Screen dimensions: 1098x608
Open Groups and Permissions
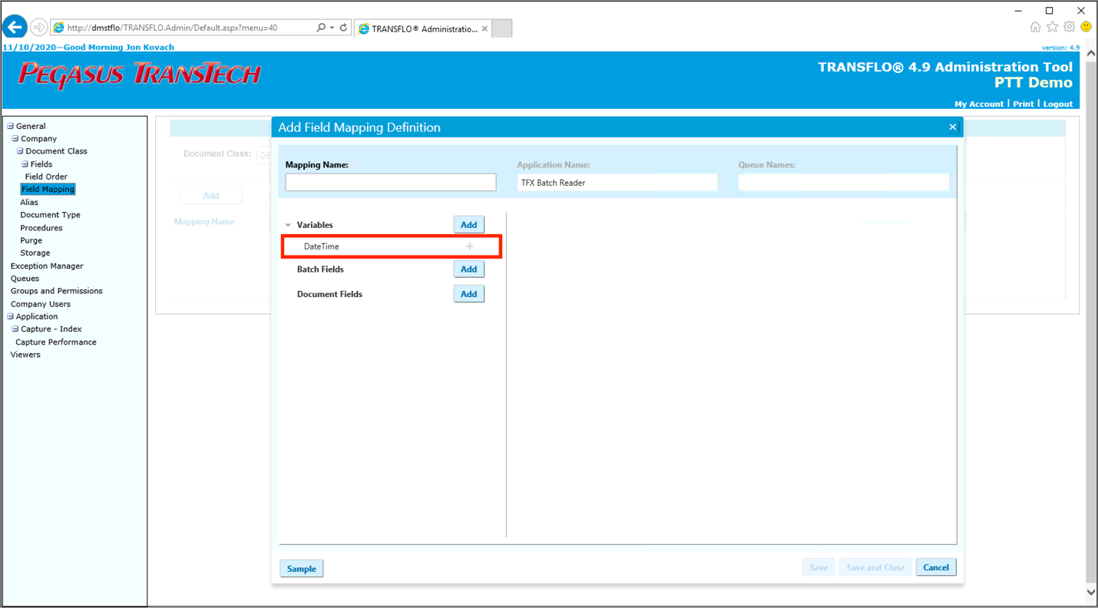tap(57, 291)
